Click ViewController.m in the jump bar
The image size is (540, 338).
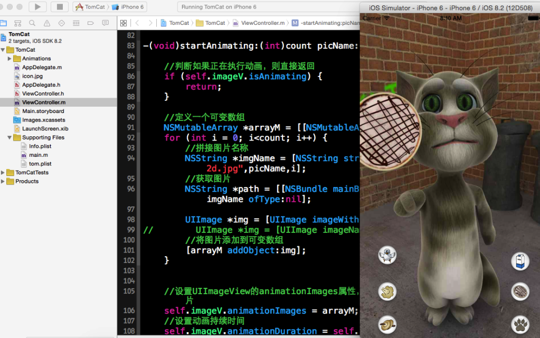(259, 23)
